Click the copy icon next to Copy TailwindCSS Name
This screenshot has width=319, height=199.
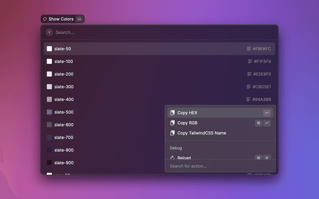172,133
